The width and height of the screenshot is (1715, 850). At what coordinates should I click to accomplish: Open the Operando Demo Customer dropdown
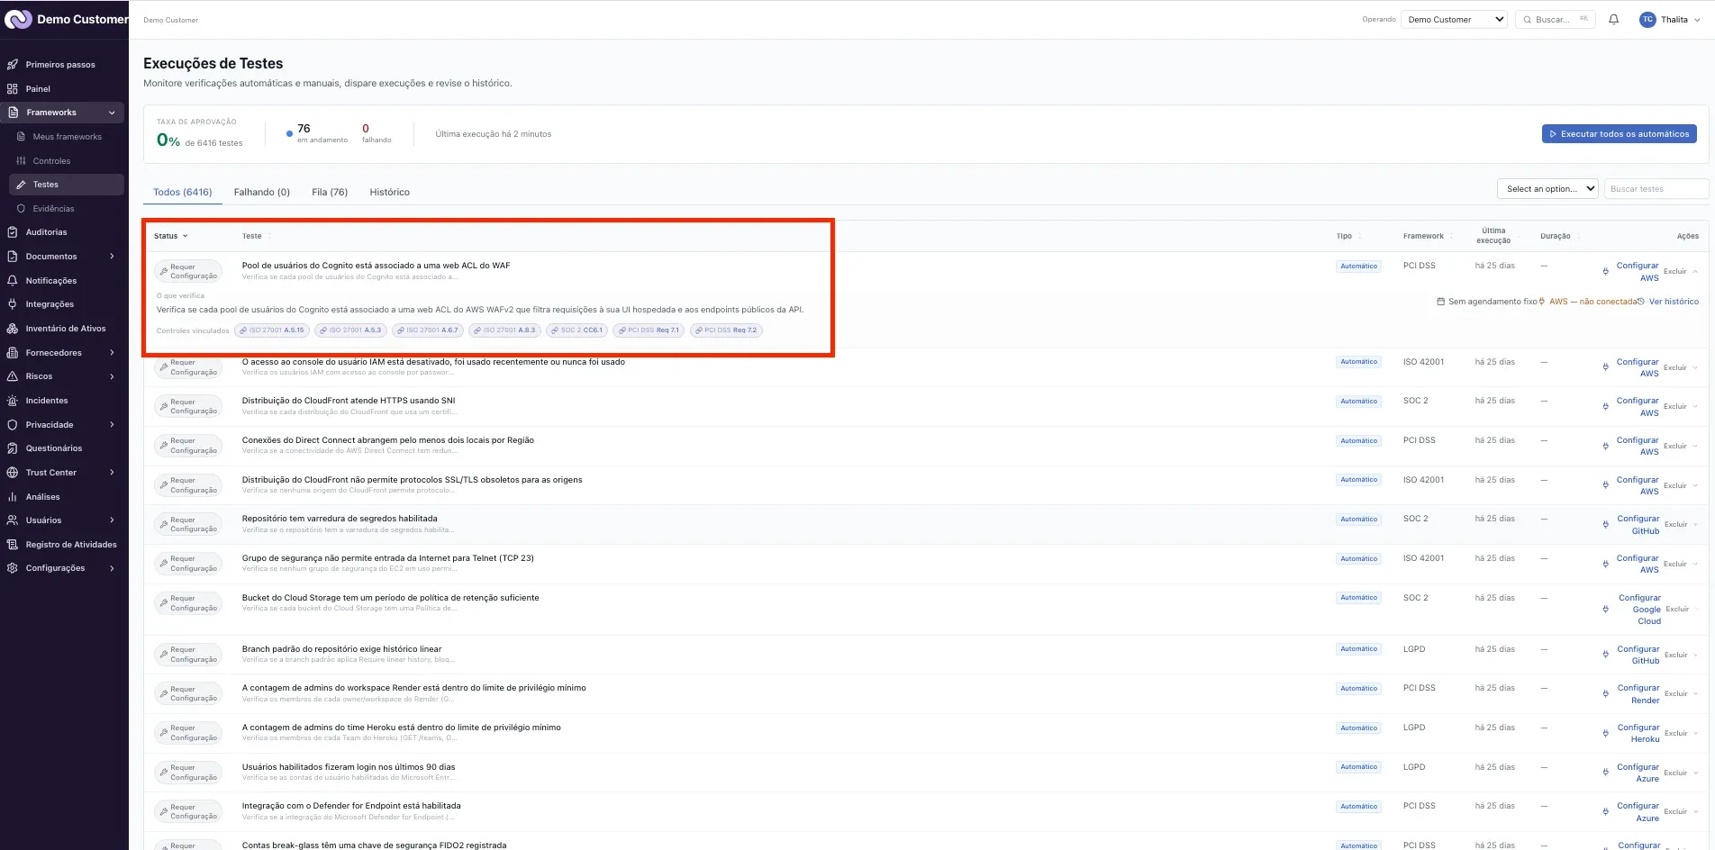[1455, 19]
